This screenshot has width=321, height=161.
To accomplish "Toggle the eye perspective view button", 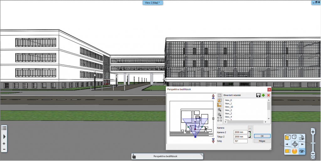I will point(302,151).
